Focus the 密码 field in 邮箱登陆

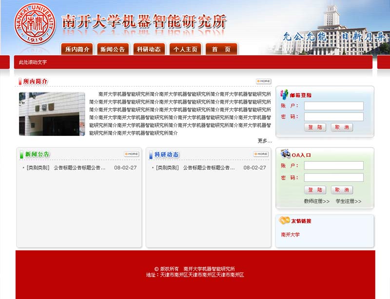334,117
